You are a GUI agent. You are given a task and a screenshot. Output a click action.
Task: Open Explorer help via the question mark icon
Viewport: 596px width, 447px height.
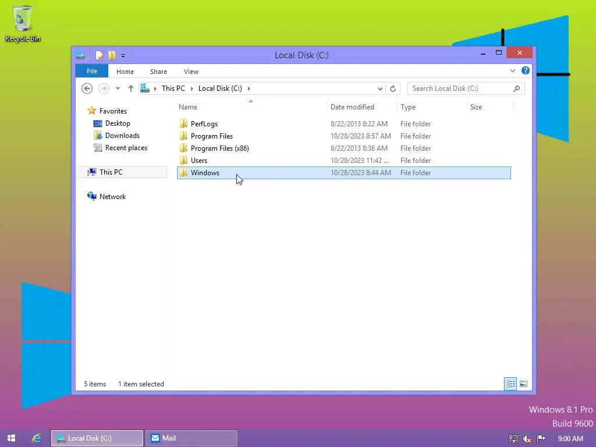click(x=526, y=70)
